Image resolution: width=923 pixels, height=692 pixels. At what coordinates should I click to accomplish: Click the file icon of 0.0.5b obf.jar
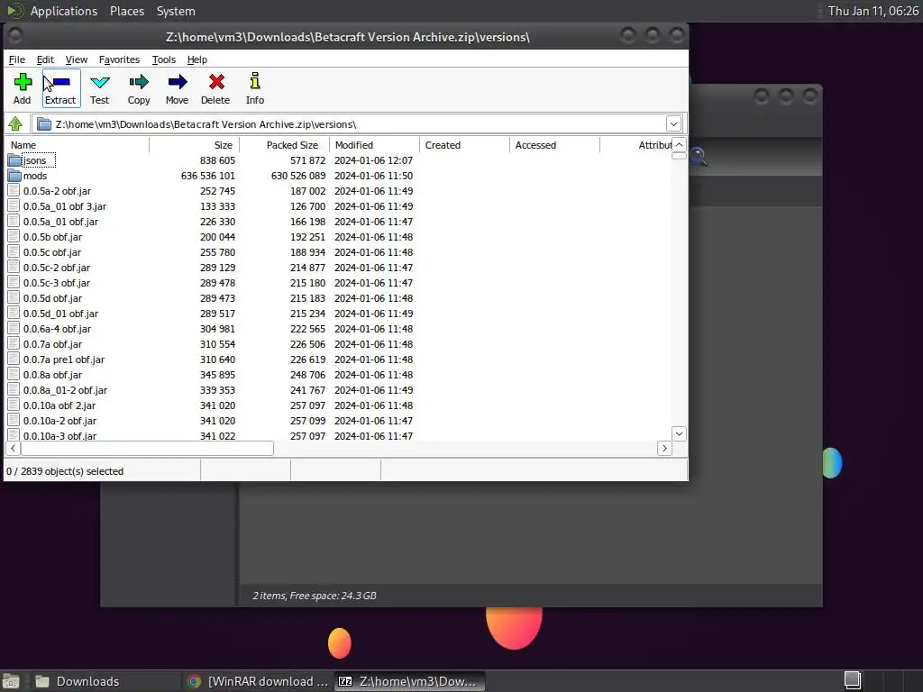pyautogui.click(x=14, y=237)
